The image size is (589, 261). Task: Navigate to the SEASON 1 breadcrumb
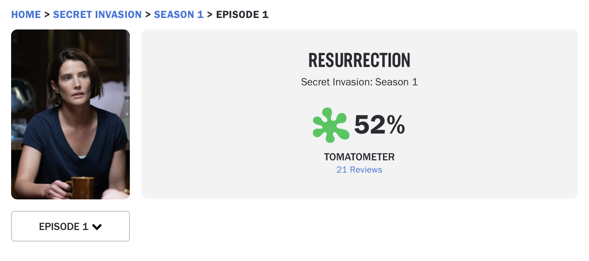(179, 15)
